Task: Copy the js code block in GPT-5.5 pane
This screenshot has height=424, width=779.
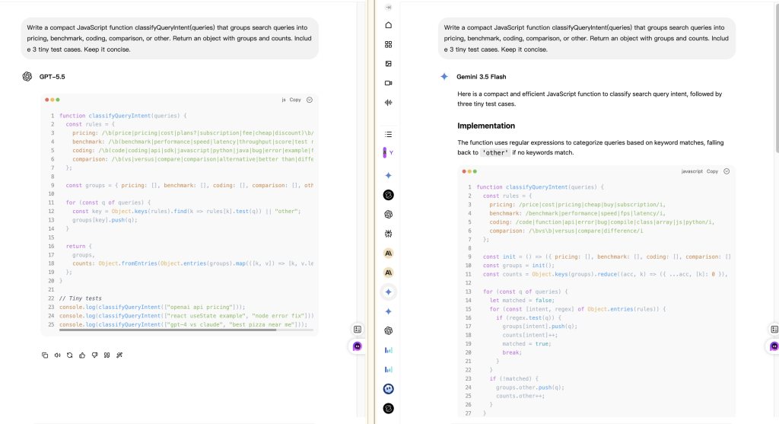Action: (x=295, y=100)
